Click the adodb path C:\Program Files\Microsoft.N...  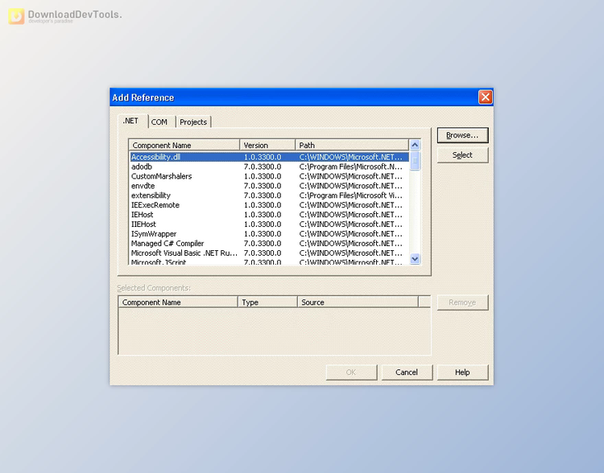point(350,167)
